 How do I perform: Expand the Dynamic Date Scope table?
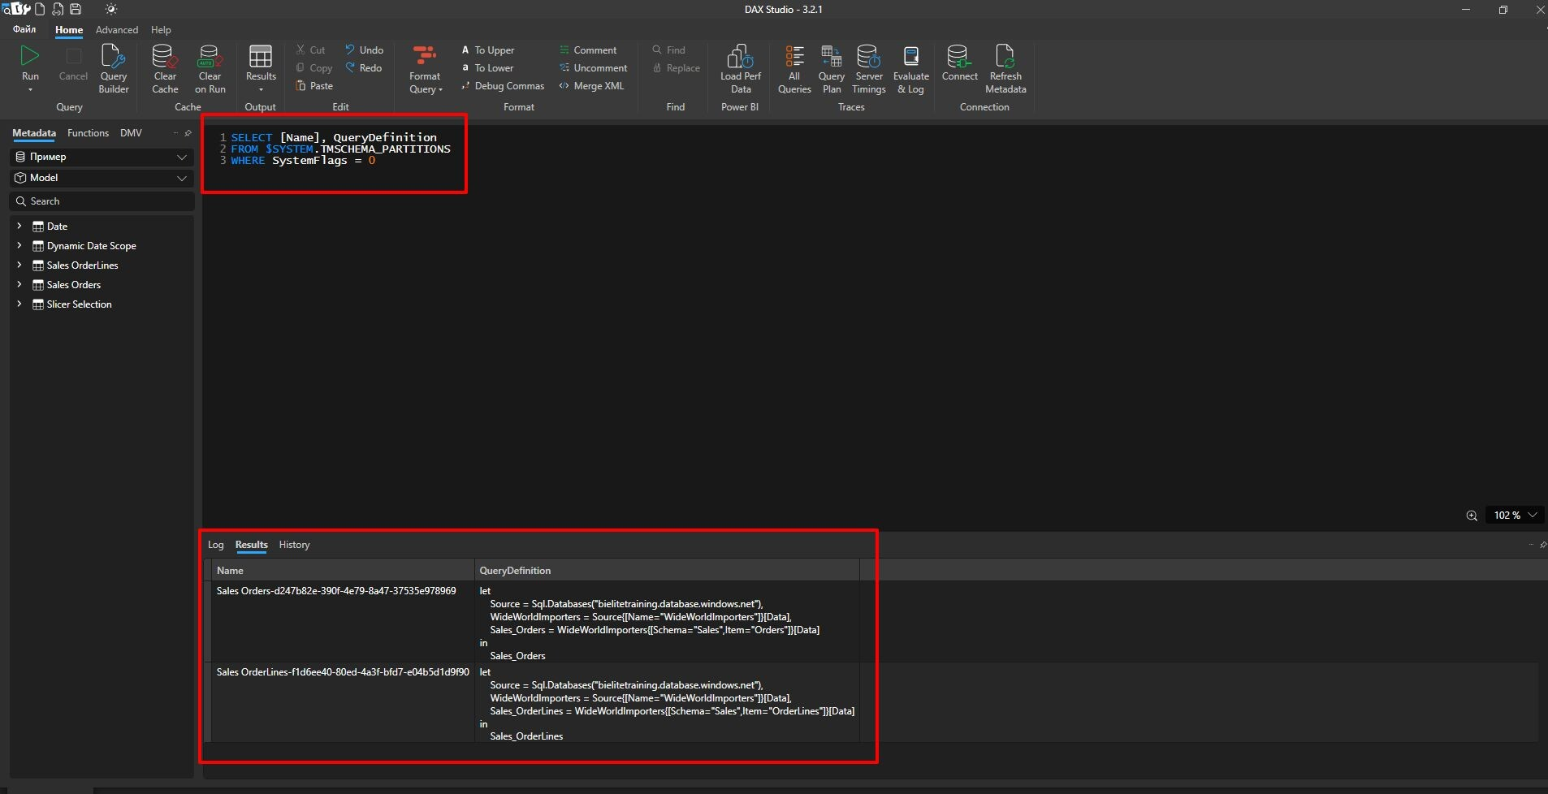pos(19,245)
